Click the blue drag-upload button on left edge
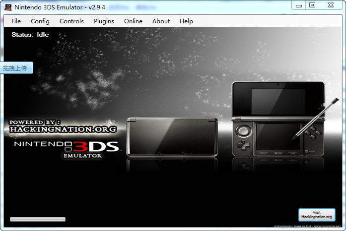 click(15, 68)
